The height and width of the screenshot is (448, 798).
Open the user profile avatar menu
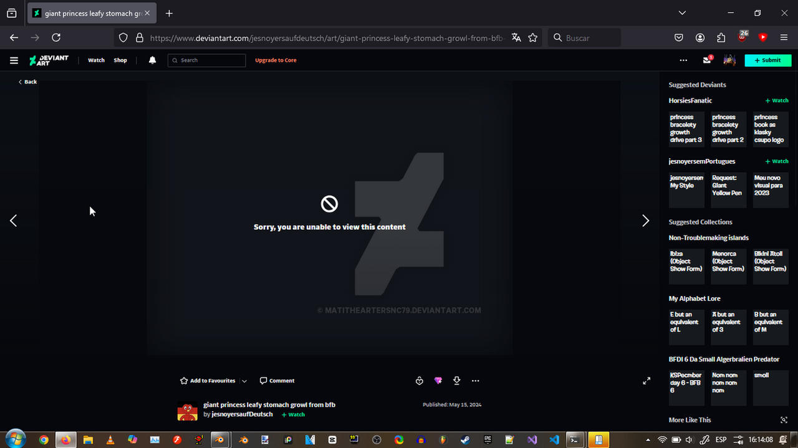pos(729,60)
